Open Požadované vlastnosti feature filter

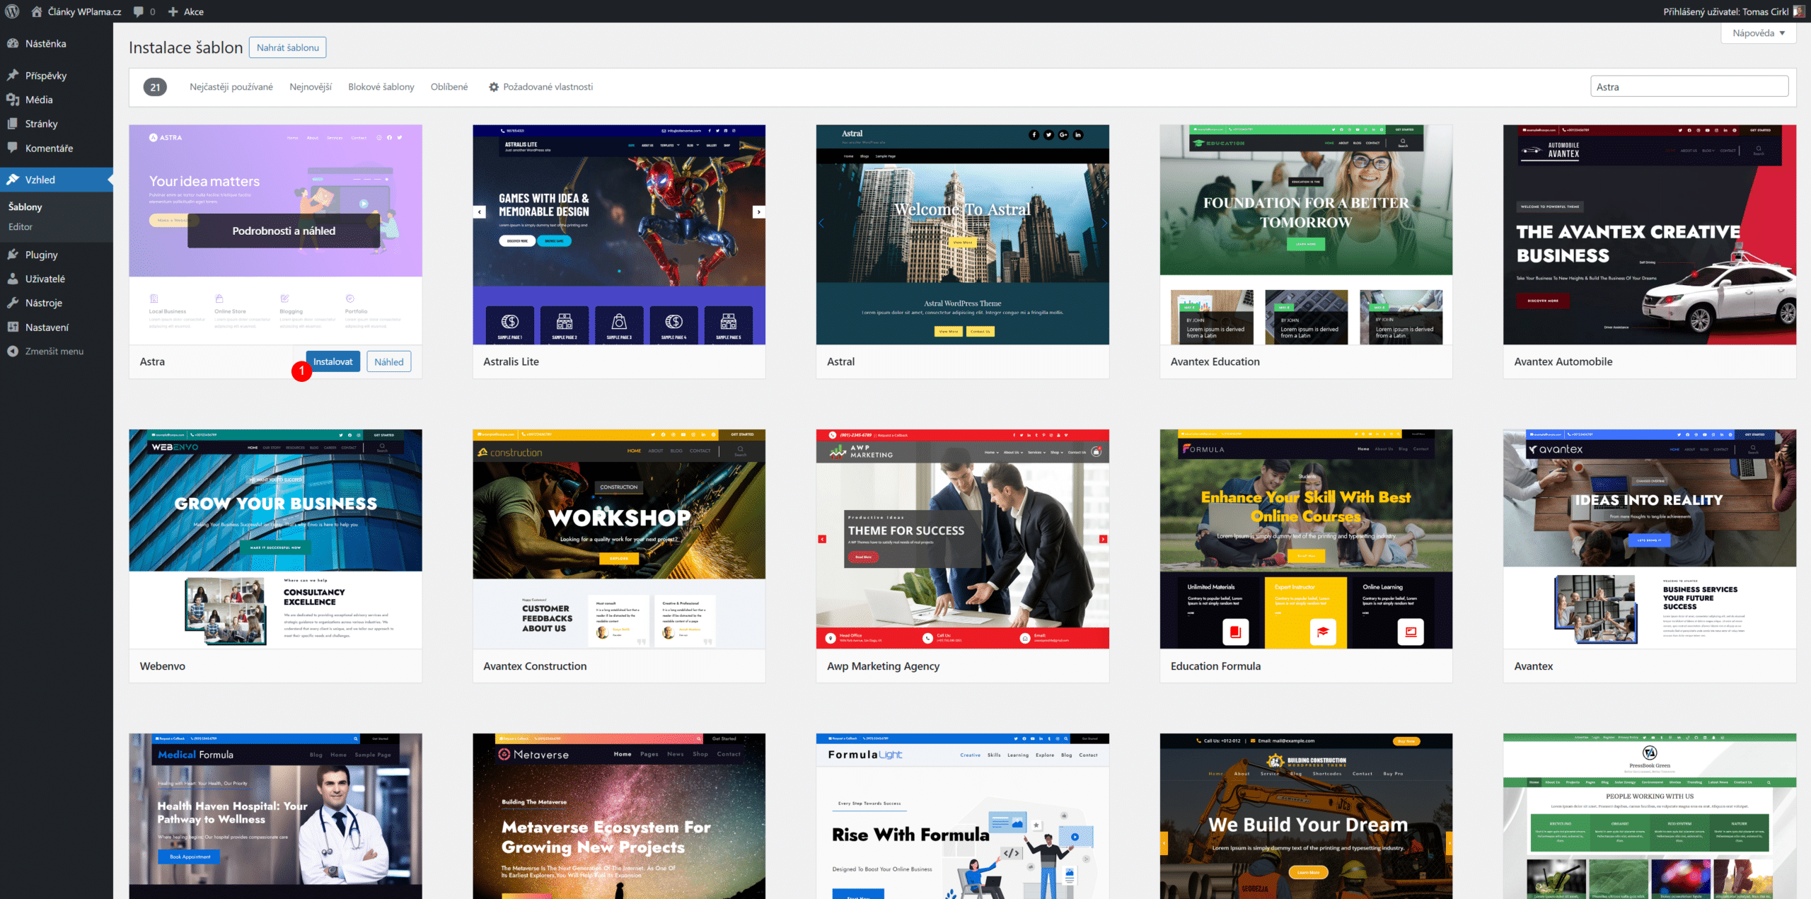[540, 87]
